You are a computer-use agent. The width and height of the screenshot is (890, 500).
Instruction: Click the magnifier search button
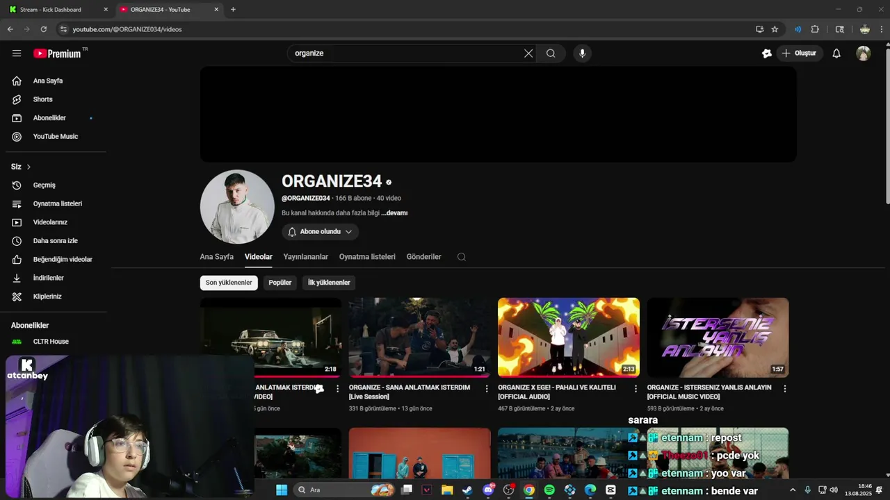(551, 53)
